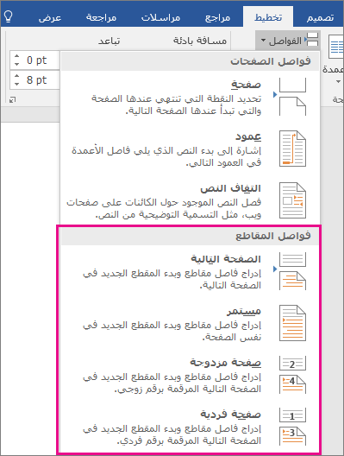Click the مسافة بادئة (Indent) label
The width and height of the screenshot is (344, 456).
point(200,41)
